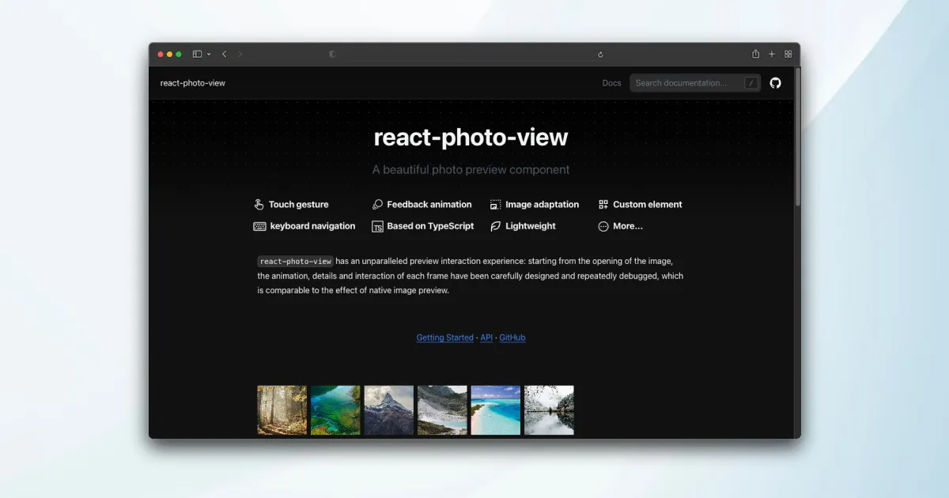
Task: Click the Touch gesture label
Action: click(298, 205)
